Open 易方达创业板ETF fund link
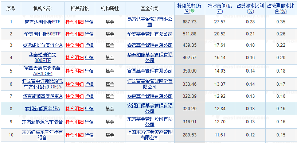The image size is (297, 143). pyautogui.click(x=43, y=22)
